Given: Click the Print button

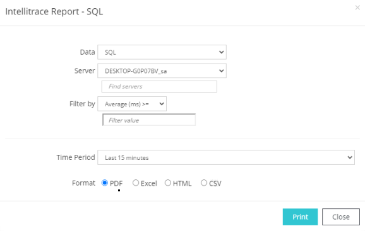Looking at the screenshot, I should (x=300, y=217).
